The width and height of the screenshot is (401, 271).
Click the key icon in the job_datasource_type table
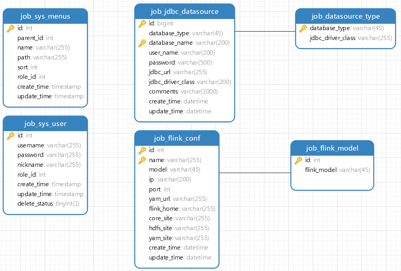[303, 29]
